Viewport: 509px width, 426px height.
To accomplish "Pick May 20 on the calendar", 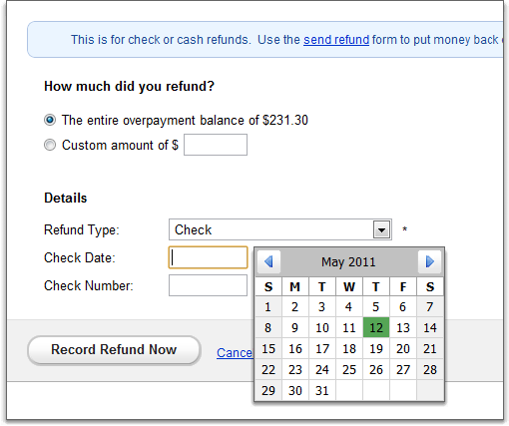I will click(x=403, y=349).
